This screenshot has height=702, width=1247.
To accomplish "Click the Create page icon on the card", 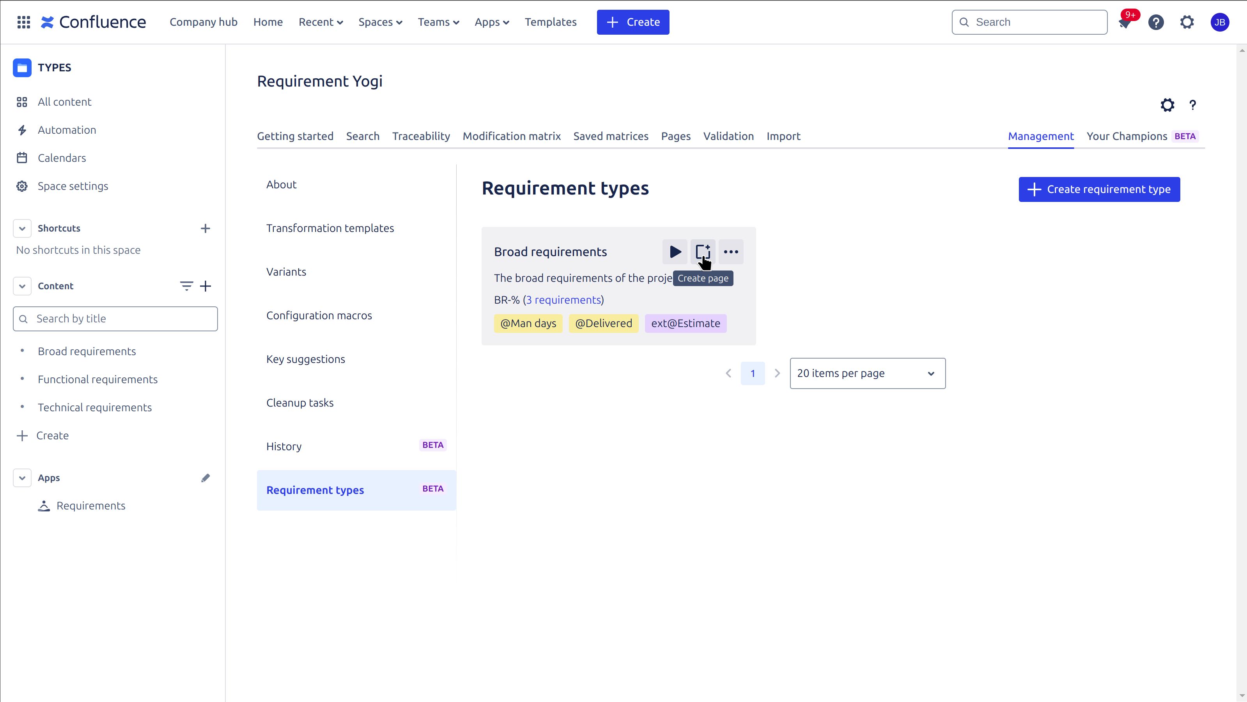I will click(702, 251).
